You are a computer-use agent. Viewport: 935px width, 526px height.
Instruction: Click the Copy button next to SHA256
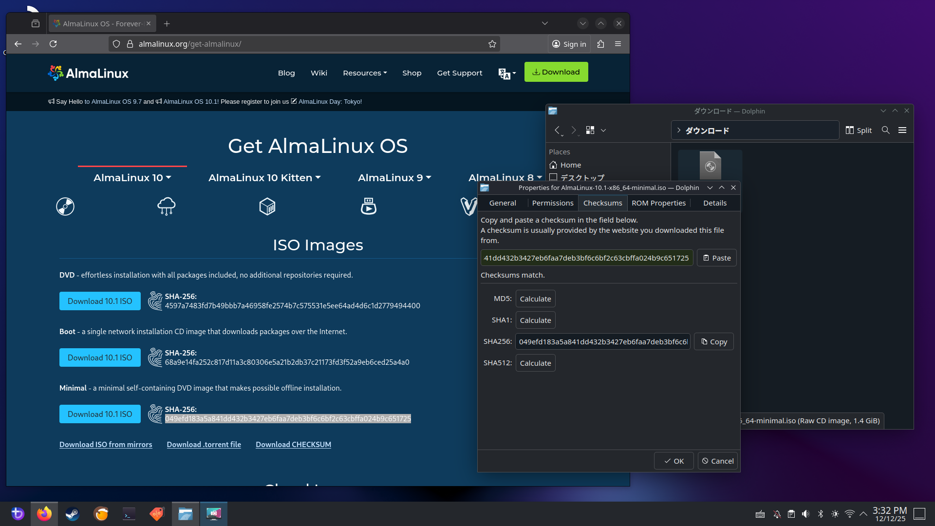click(x=713, y=341)
